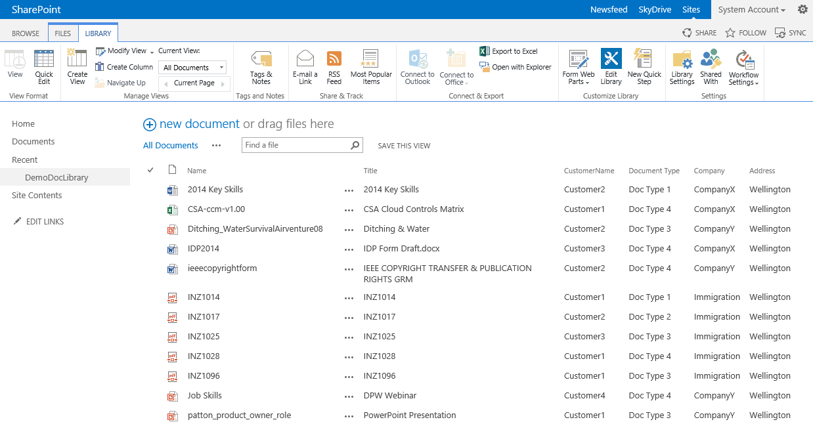813x424 pixels.
Task: Click the Tags & Notes icon
Action: 261,67
